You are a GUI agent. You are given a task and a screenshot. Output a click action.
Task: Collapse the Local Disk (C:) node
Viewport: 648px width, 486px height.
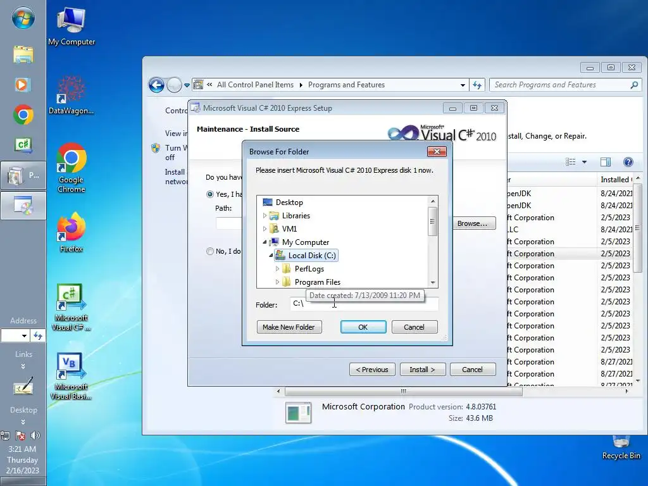pyautogui.click(x=271, y=256)
